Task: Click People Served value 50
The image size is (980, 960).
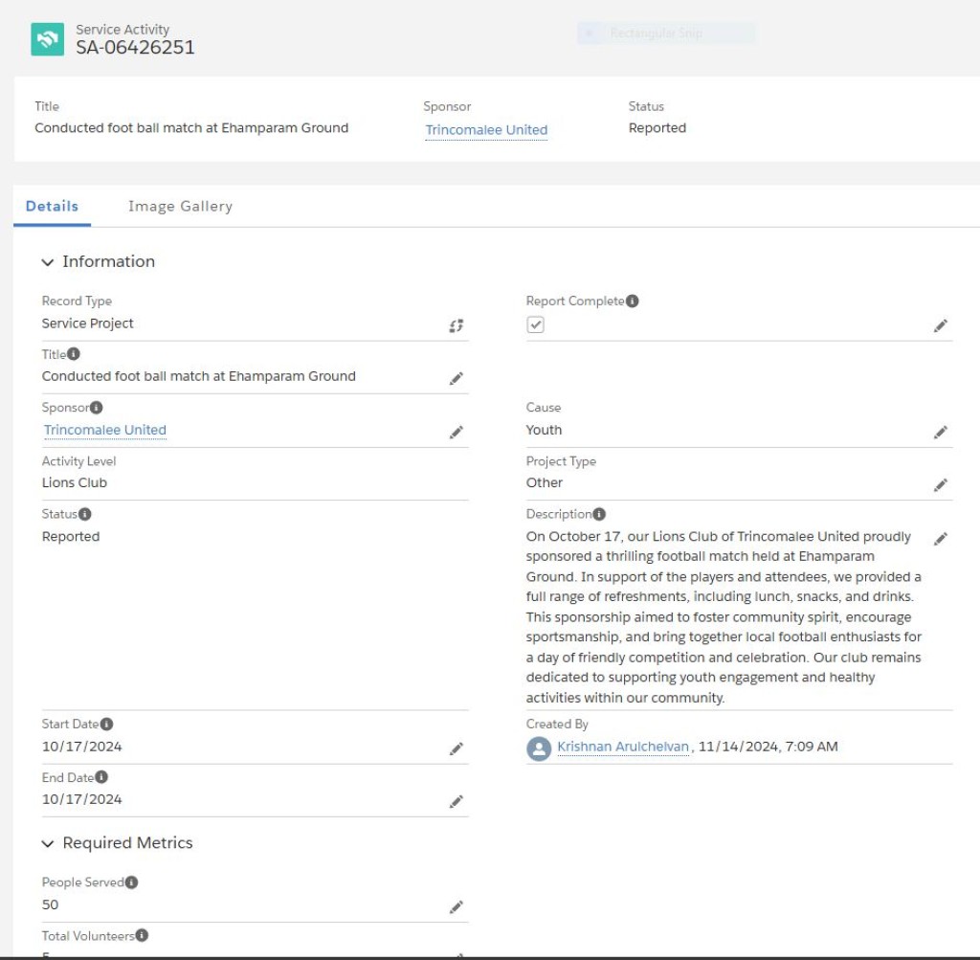Action: (50, 905)
